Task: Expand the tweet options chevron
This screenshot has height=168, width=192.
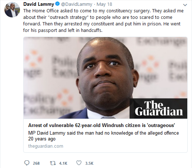Action: (185, 5)
